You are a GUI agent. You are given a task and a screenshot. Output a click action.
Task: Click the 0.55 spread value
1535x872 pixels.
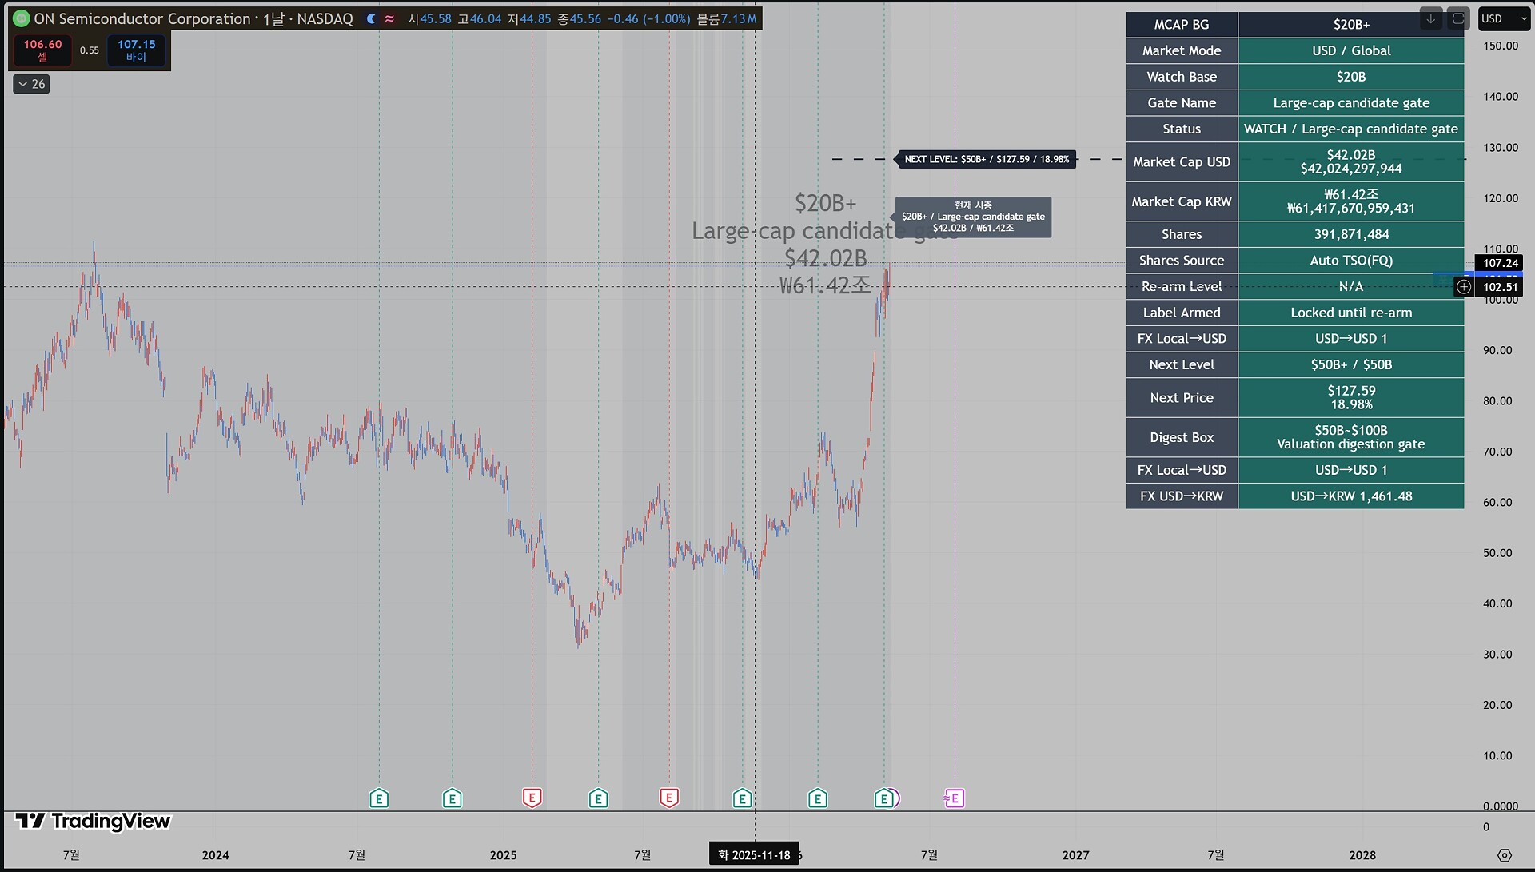90,50
